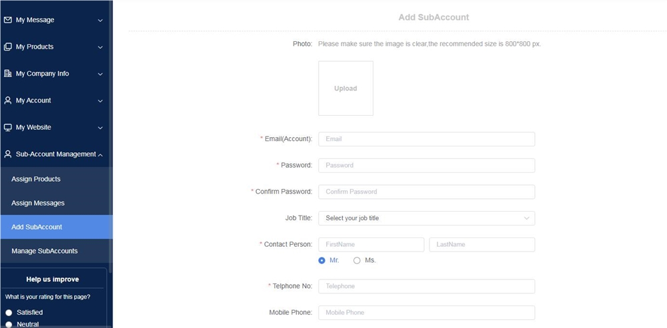Click the My Company Info building icon
Image resolution: width=667 pixels, height=328 pixels.
(x=7, y=73)
